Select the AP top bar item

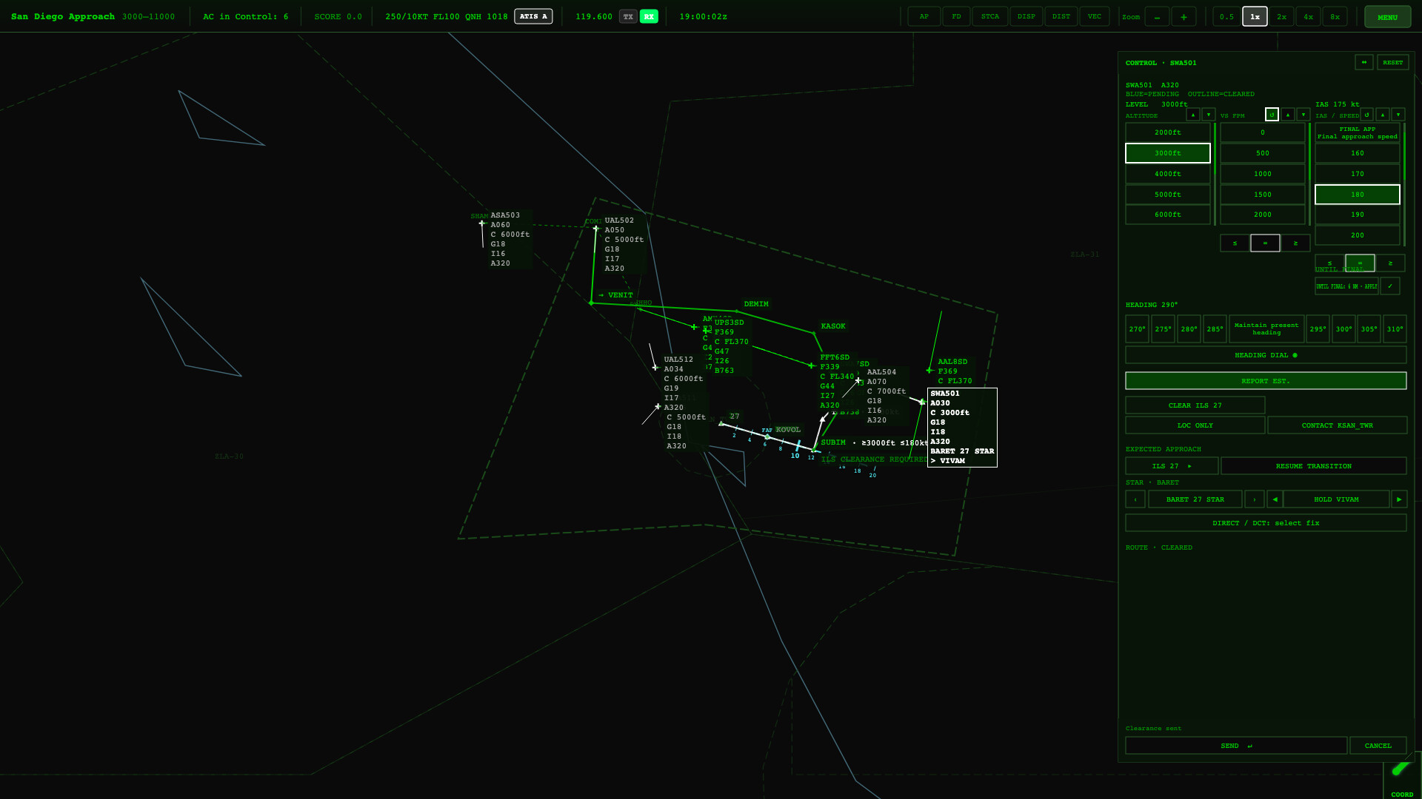coord(924,17)
